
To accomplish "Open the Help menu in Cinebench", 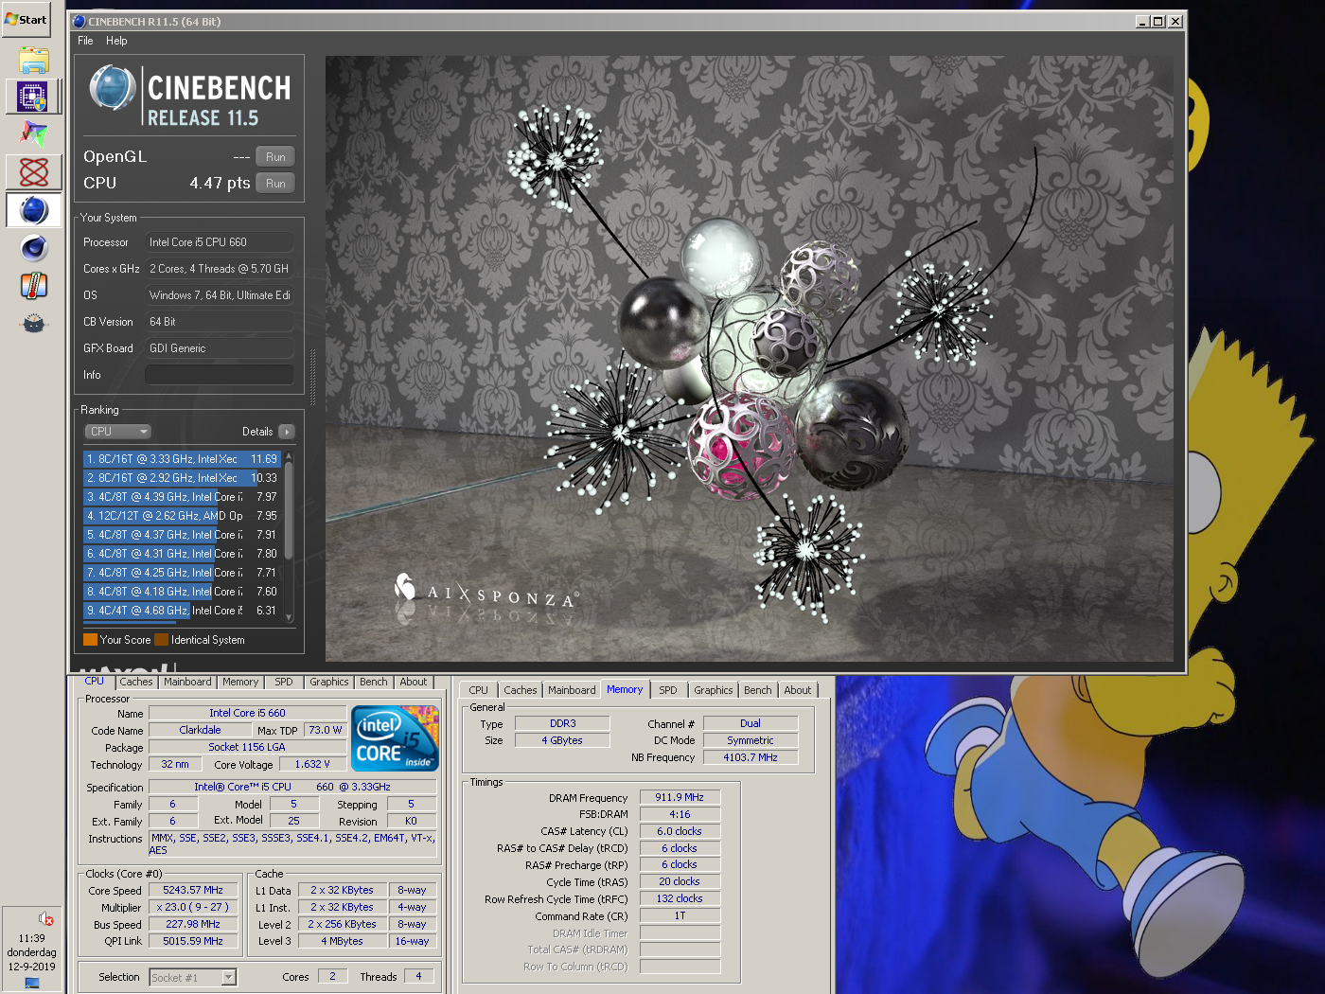I will point(116,41).
